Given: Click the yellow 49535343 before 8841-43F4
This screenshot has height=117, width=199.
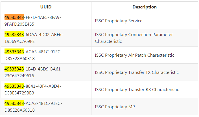Looking at the screenshot, I should (x=14, y=86).
